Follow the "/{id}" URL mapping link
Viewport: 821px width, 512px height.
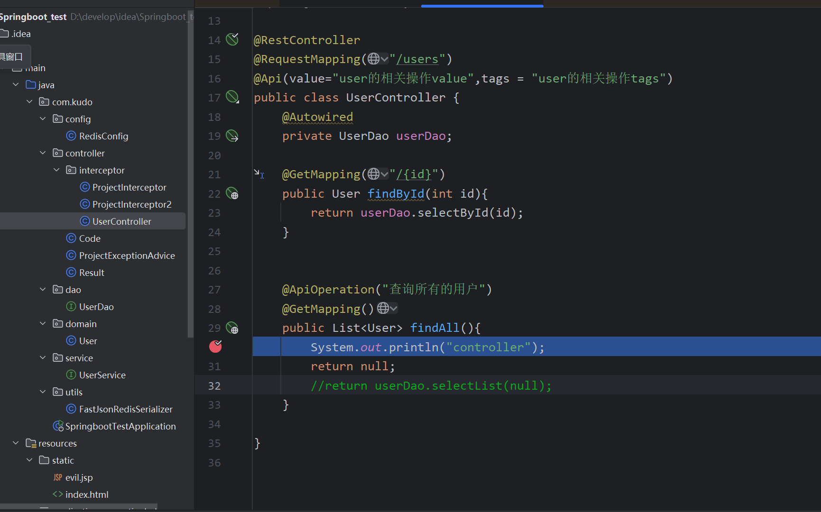pos(414,174)
